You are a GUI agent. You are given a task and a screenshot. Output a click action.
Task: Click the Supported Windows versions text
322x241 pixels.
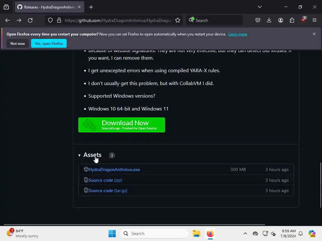122,96
